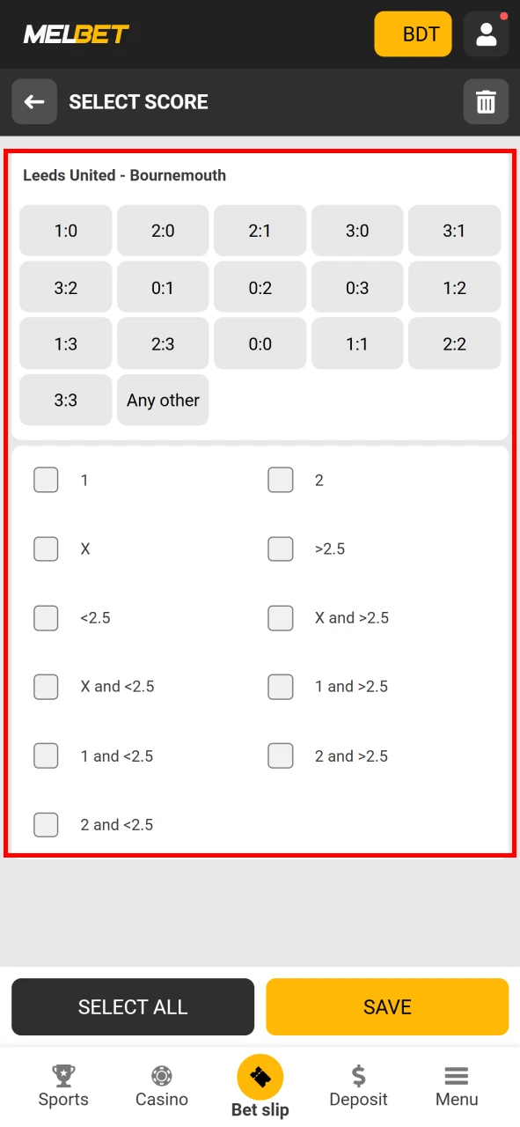The height and width of the screenshot is (1127, 520).
Task: Clear selections with the trash icon
Action: (486, 101)
